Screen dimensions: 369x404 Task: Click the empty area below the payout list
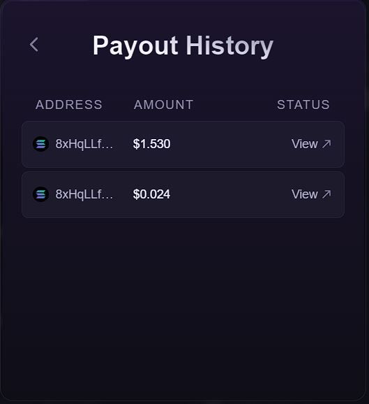click(183, 307)
